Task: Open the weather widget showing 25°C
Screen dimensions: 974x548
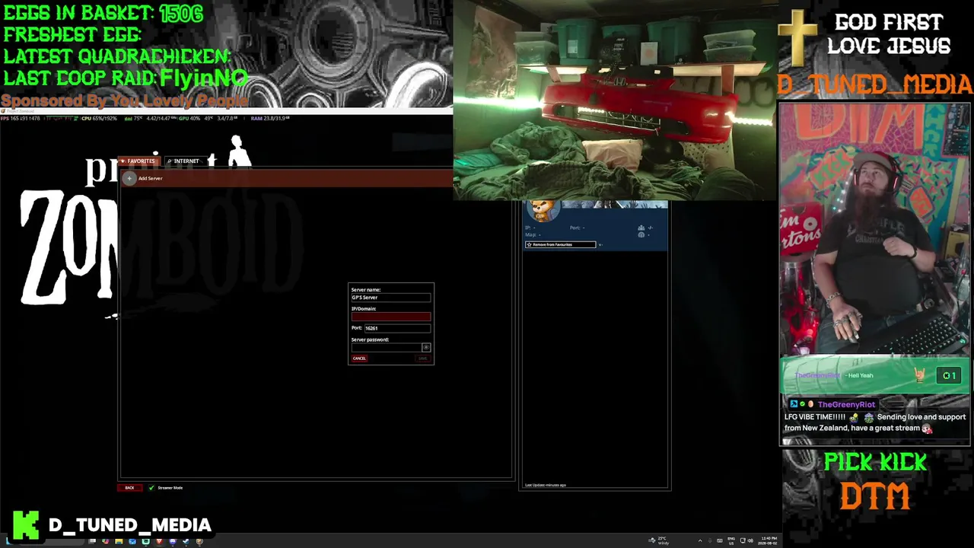Action: click(x=659, y=540)
